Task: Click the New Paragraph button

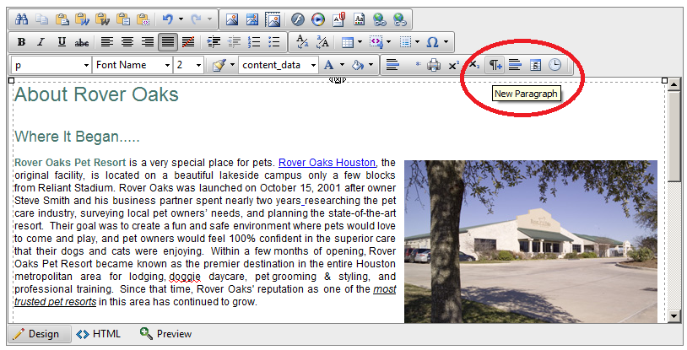Action: (495, 65)
